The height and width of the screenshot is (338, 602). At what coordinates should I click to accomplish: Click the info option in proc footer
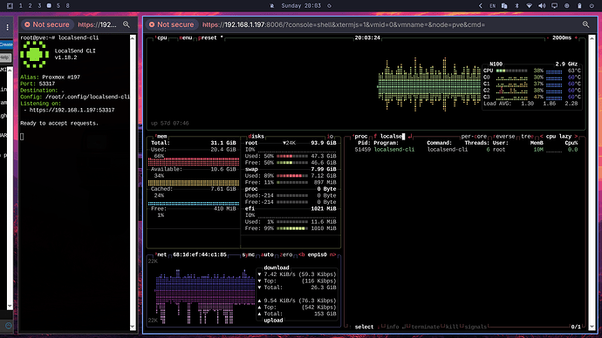pyautogui.click(x=393, y=327)
